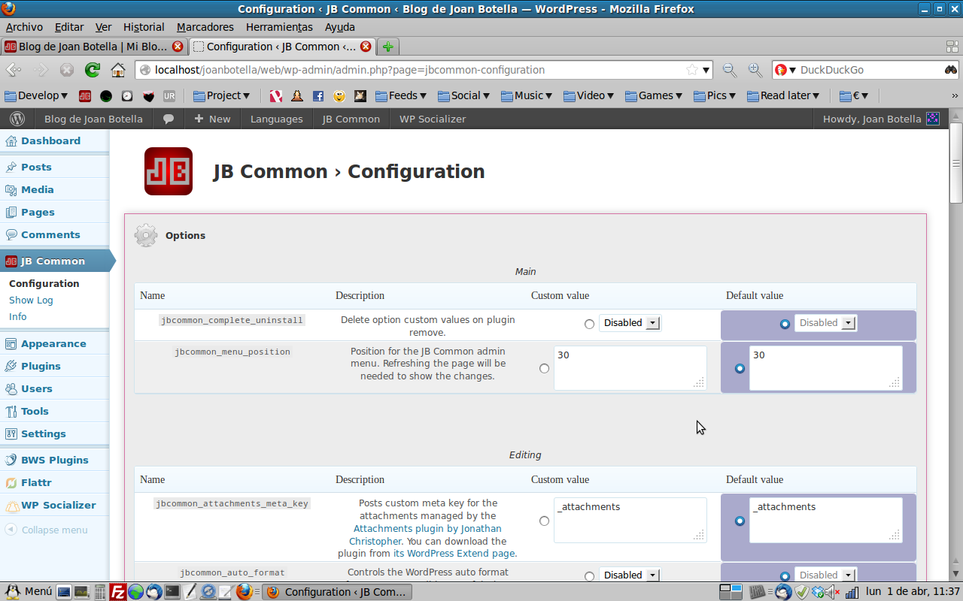Open the WordPress Extend page link
The height and width of the screenshot is (601, 963).
pos(454,553)
